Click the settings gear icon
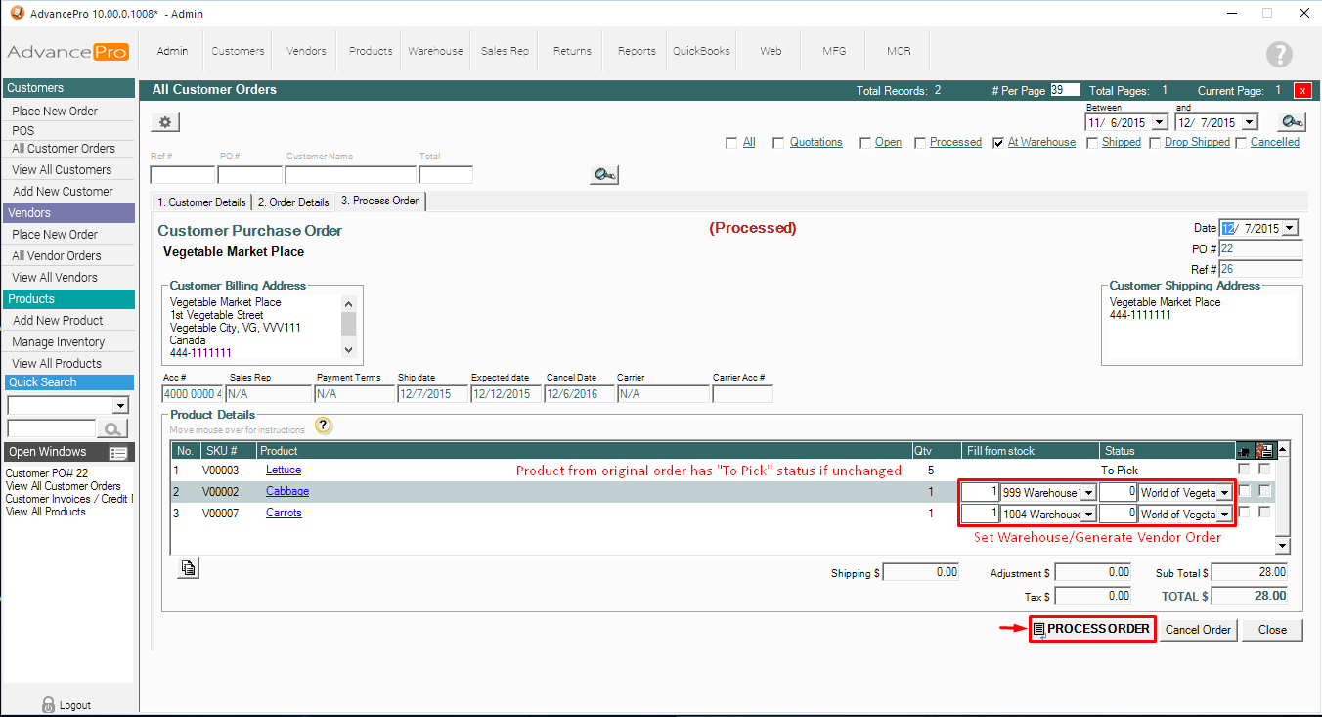This screenshot has height=717, width=1322. click(165, 122)
